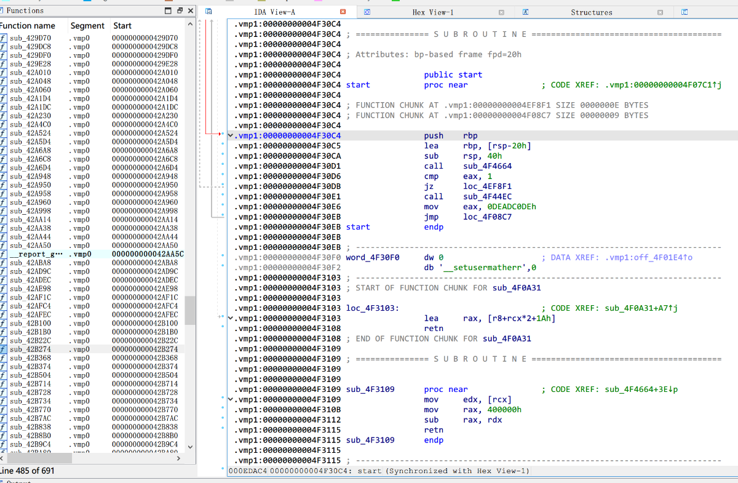Click the IDA View-A tab icon
Screen dimensions: 738x483
pyautogui.click(x=208, y=12)
